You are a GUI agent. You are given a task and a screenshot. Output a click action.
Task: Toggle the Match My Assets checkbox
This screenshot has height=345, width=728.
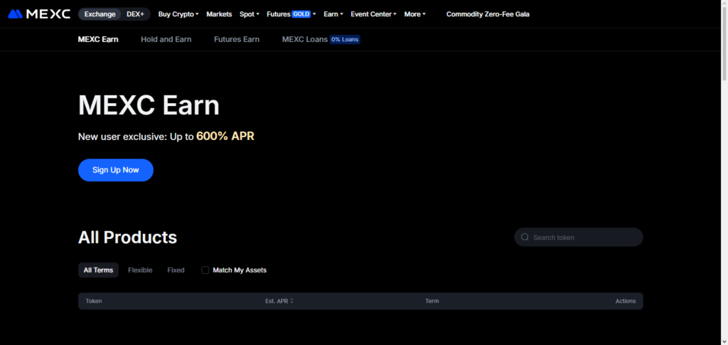click(205, 270)
